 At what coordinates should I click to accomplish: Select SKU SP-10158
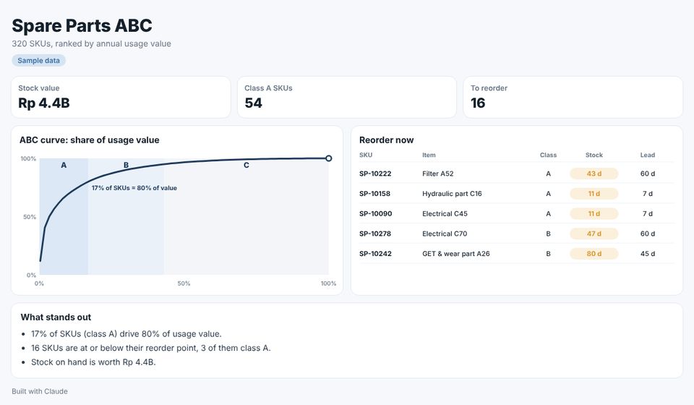[x=375, y=193]
